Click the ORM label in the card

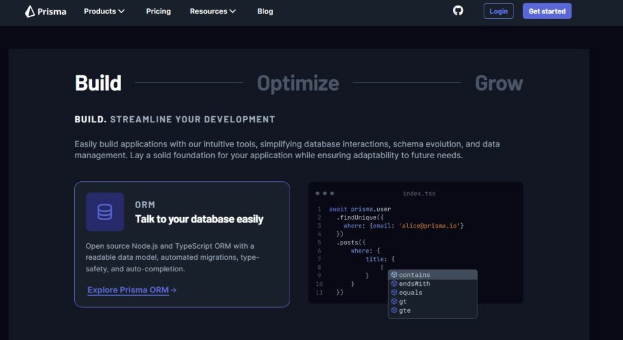(145, 204)
